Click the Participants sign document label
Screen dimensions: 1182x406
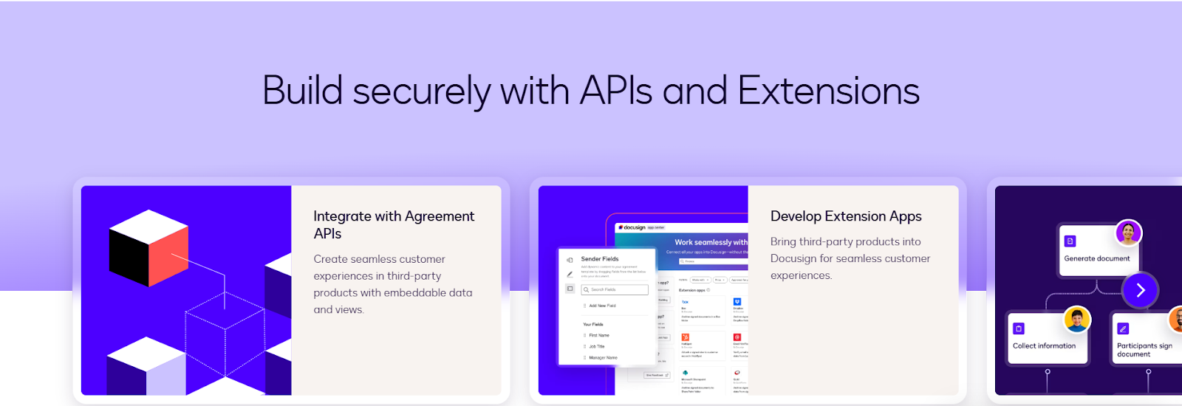click(1144, 350)
